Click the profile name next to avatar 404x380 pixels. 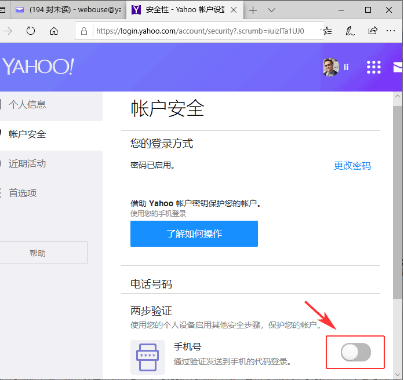346,67
